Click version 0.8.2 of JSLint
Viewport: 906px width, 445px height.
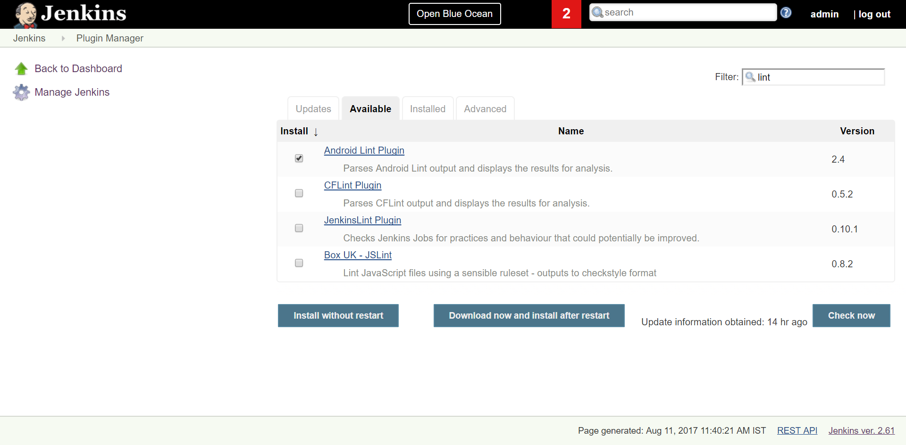coord(842,264)
